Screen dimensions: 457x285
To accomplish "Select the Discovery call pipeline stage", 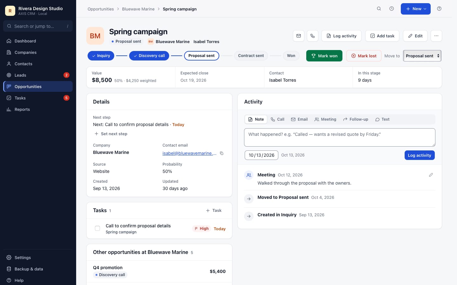I will 149,56.
